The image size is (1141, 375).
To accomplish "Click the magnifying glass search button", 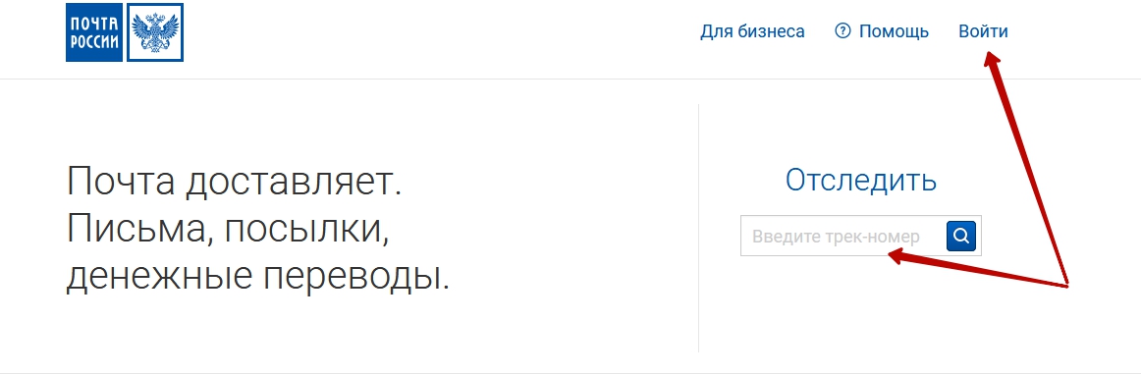I will pos(960,236).
